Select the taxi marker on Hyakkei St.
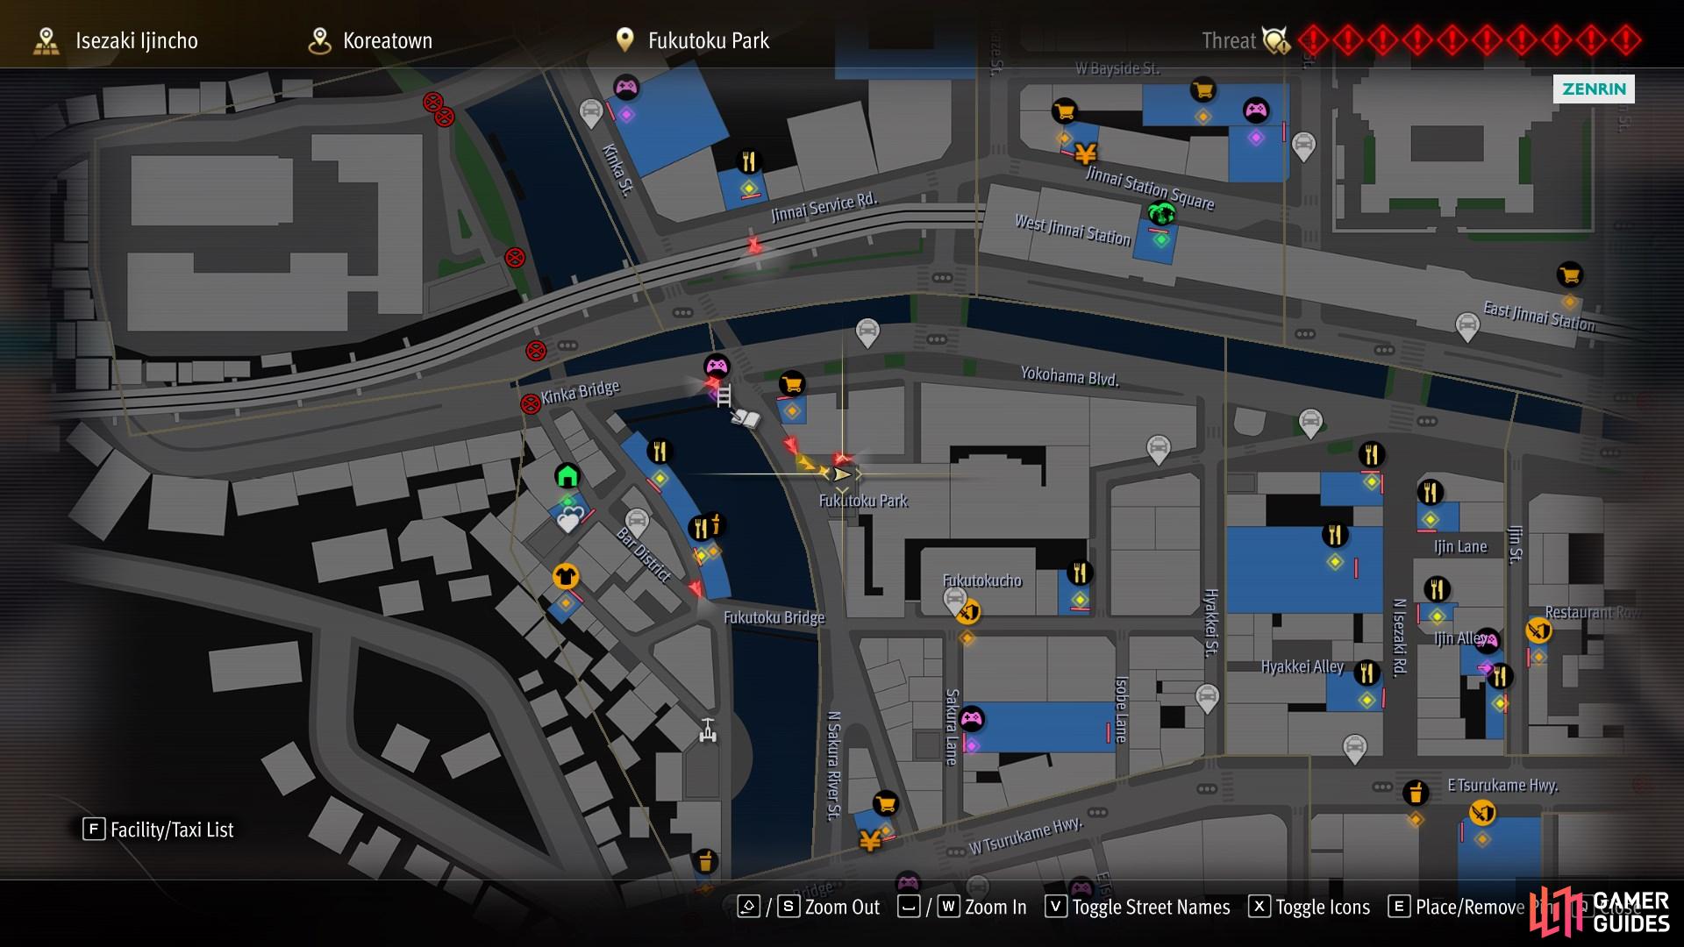The image size is (1684, 947). (x=1207, y=699)
